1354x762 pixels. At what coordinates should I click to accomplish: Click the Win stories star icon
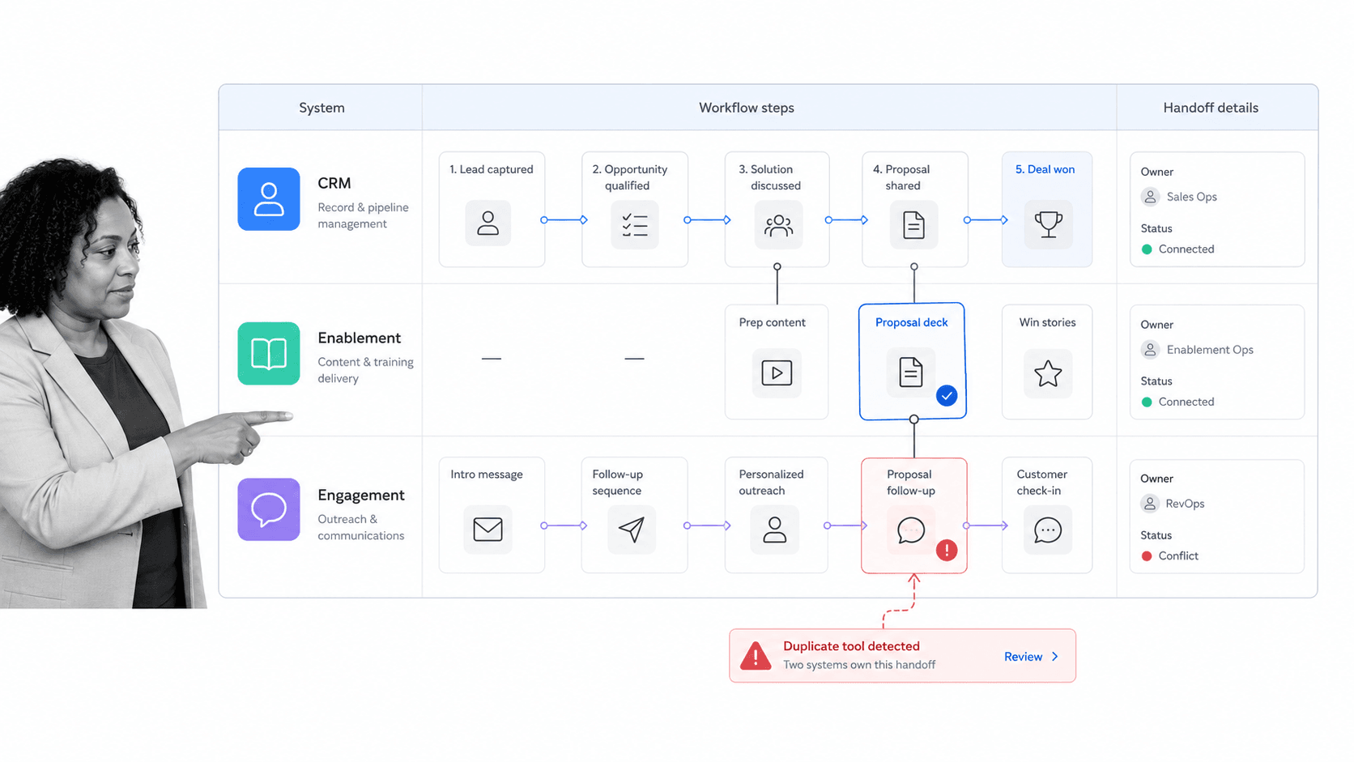[x=1048, y=373]
